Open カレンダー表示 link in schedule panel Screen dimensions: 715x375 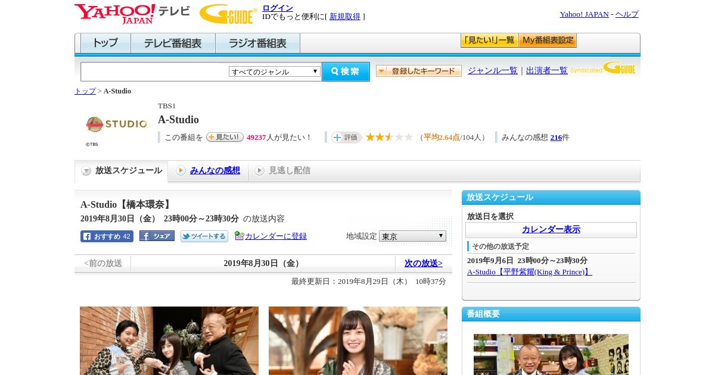[551, 230]
